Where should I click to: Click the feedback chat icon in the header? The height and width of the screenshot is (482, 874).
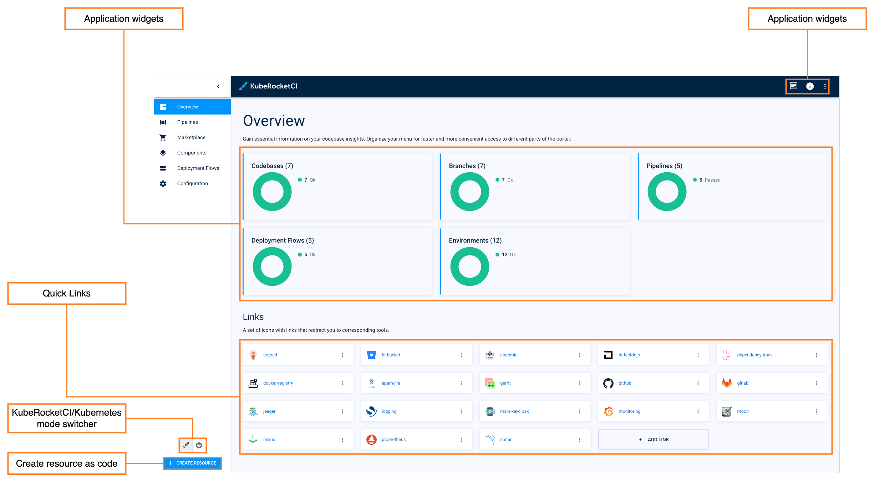793,86
